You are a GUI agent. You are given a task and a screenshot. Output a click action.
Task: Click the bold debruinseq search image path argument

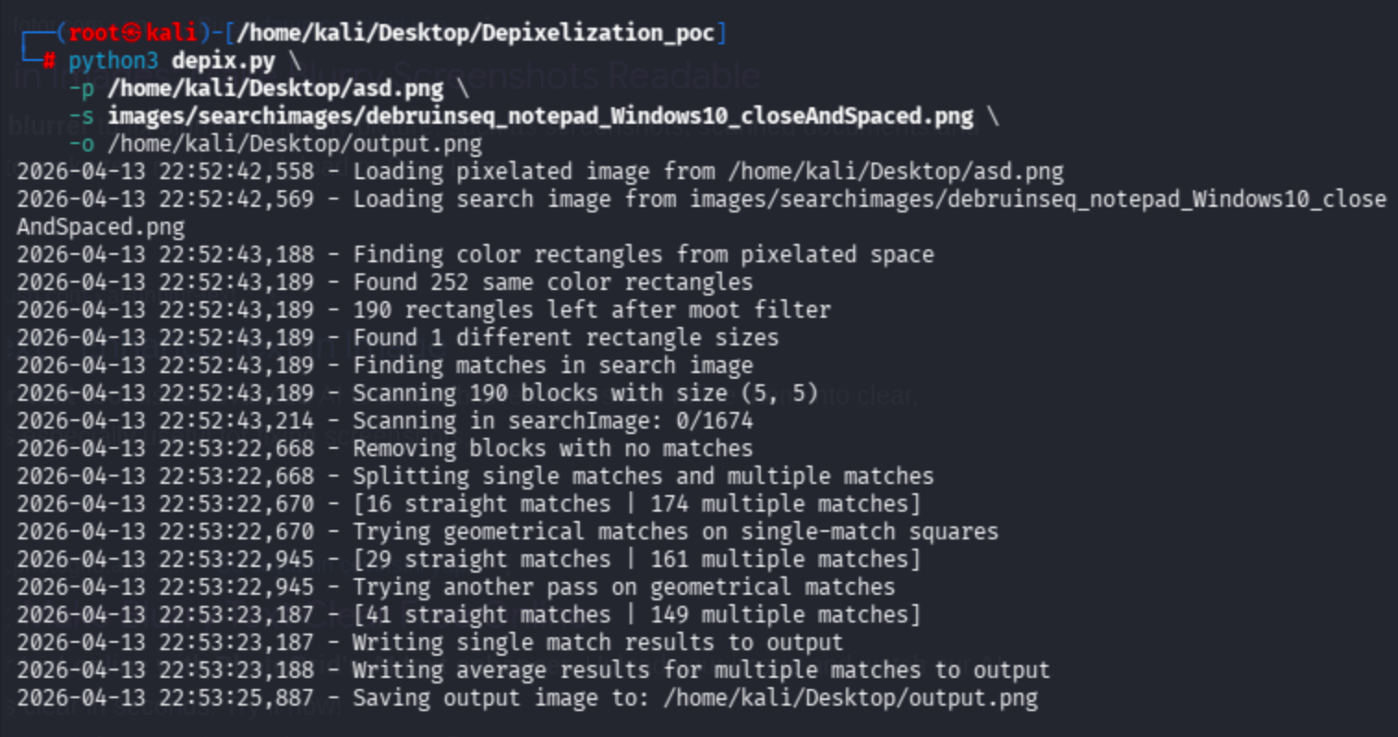coord(540,116)
